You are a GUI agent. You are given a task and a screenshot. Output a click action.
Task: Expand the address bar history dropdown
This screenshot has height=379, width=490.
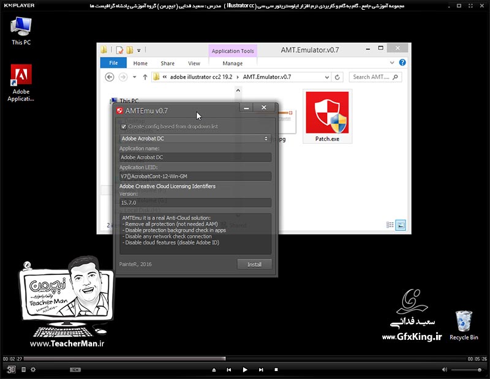pos(326,77)
